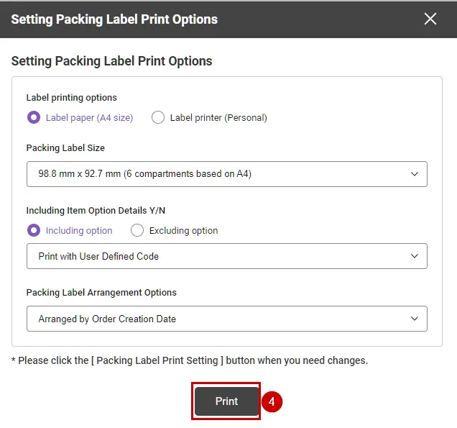Click the red step 4 badge
Viewport: 457px width, 428px height.
[x=272, y=401]
